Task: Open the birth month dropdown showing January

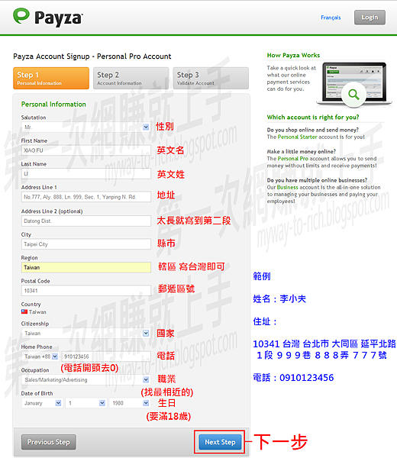Action: [x=42, y=403]
